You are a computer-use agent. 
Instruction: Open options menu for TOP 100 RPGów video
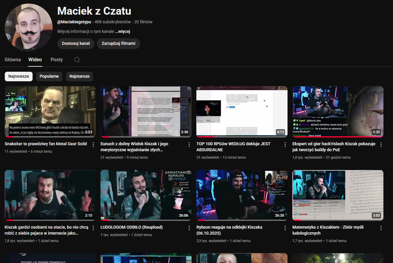coord(285,145)
